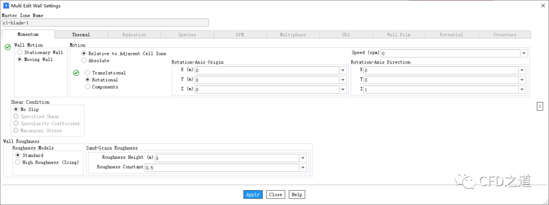Screen dimensions: 549x205
Task: Click the Help button
Action: click(297, 194)
